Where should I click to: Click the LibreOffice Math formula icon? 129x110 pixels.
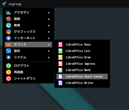(60, 70)
